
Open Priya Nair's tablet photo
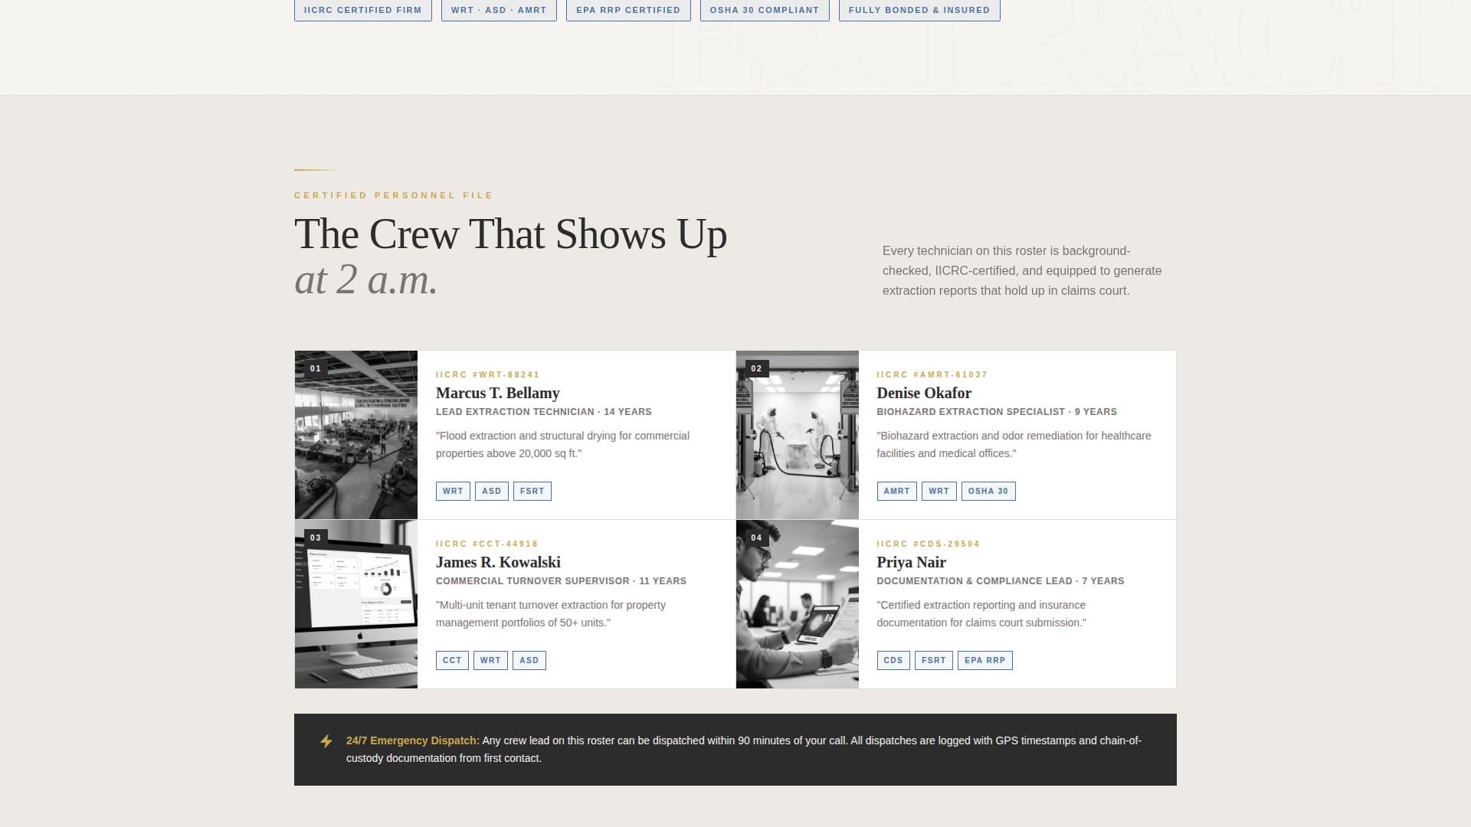pyautogui.click(x=797, y=604)
